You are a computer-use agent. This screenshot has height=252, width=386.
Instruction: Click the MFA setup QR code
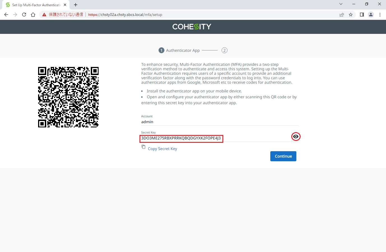pos(68,97)
